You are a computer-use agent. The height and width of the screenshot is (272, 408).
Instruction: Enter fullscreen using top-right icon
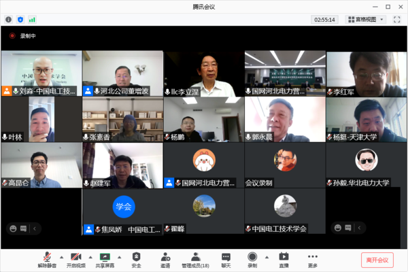coord(397,20)
